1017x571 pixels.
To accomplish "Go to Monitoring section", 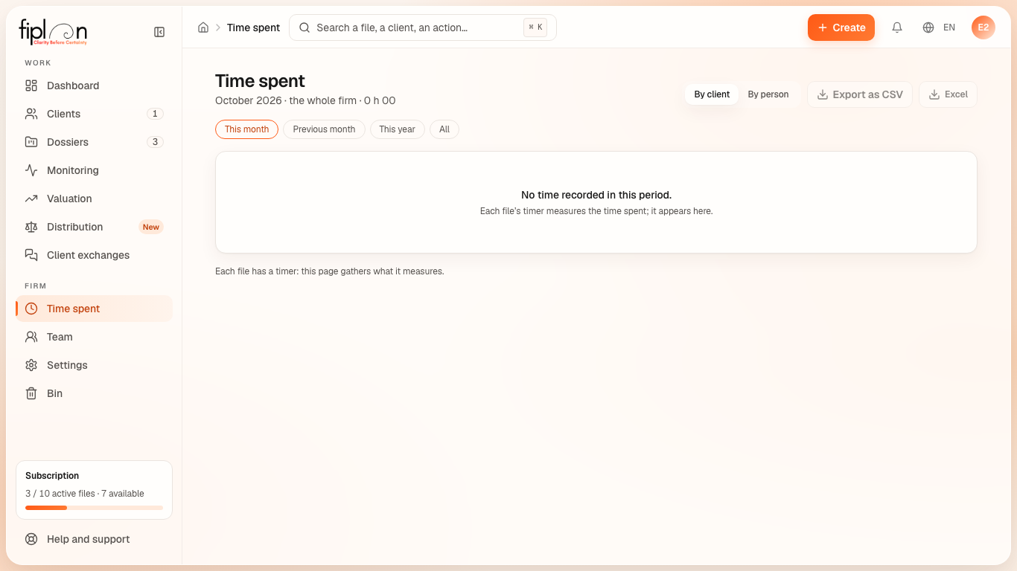I will pos(94,170).
